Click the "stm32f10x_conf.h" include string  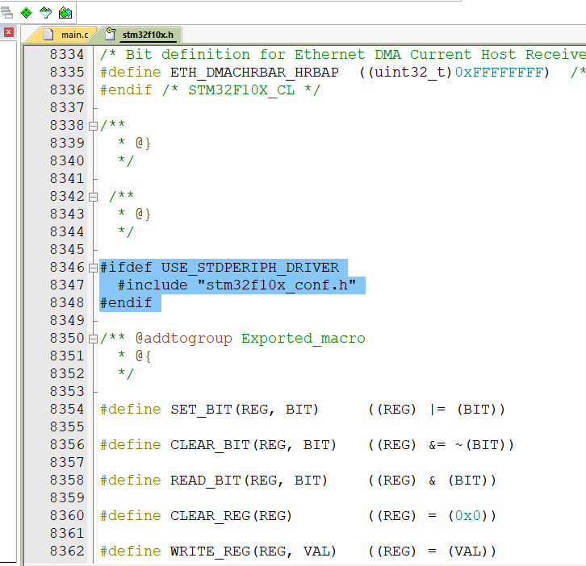tap(277, 285)
